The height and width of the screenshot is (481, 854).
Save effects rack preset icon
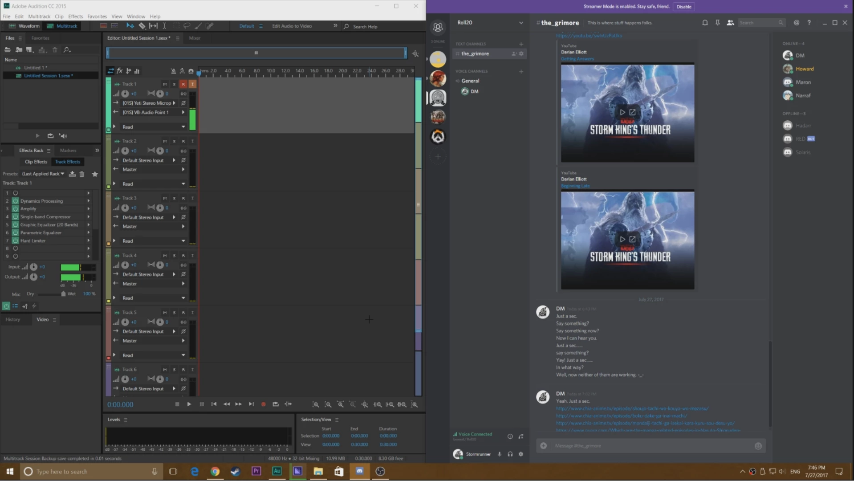coord(72,174)
